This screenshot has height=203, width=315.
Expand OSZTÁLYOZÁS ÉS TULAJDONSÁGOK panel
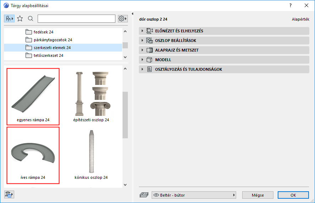[x=224, y=69]
